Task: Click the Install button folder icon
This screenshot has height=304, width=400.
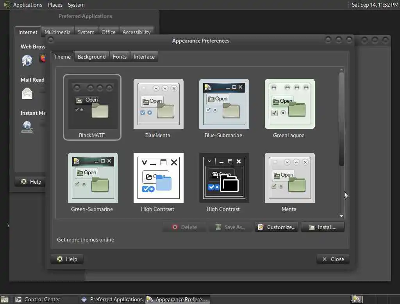Action: coord(311,227)
